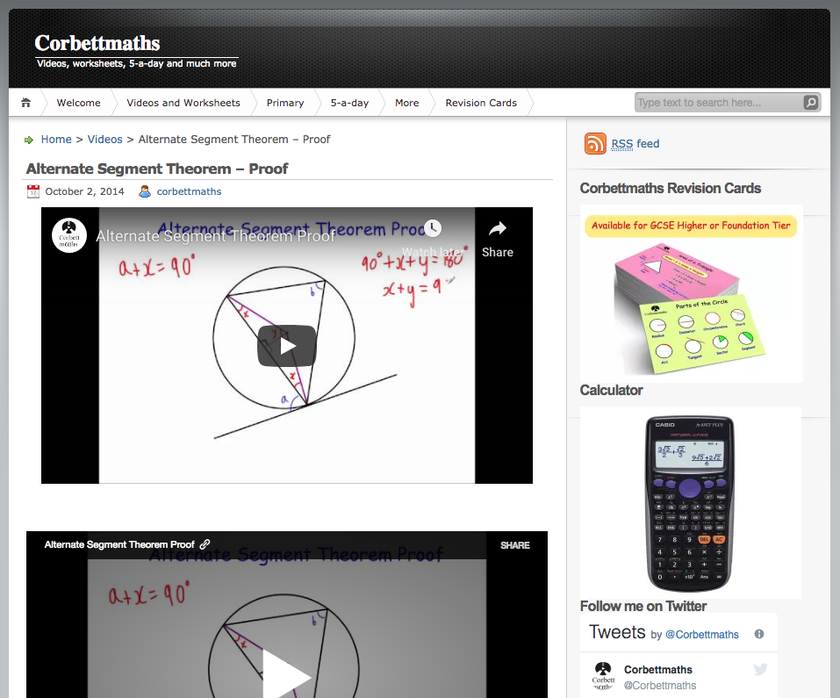Open the Revision Cards navigation item
840x698 pixels.
pos(481,103)
